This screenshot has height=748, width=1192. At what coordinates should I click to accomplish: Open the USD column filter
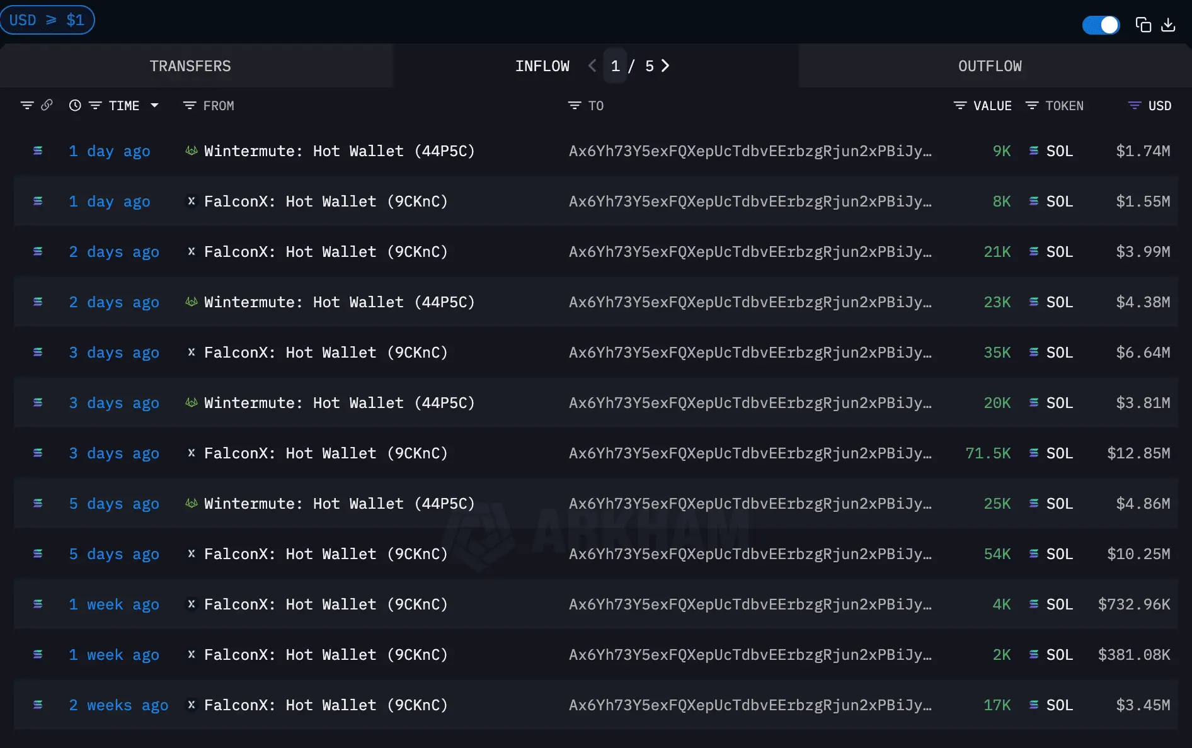pyautogui.click(x=1135, y=106)
